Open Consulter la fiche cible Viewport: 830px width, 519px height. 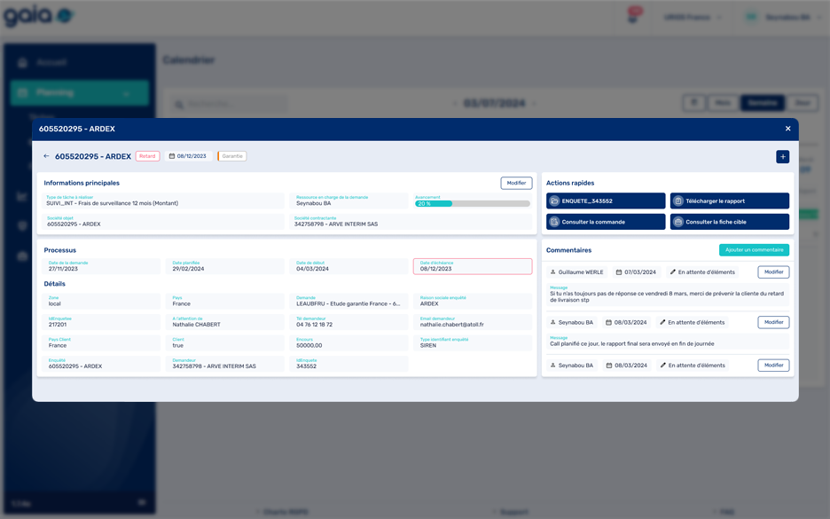tap(730, 222)
